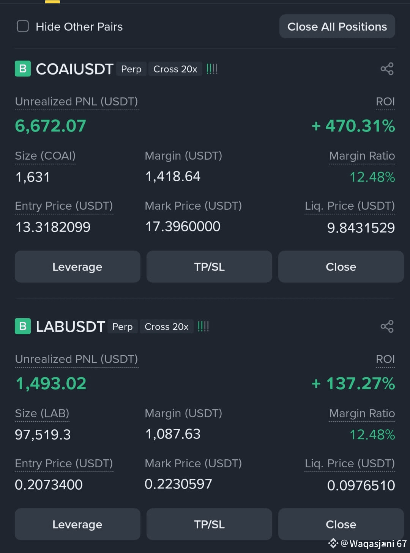Select the 1,418.64 margin value
410x553 pixels.
(x=173, y=176)
